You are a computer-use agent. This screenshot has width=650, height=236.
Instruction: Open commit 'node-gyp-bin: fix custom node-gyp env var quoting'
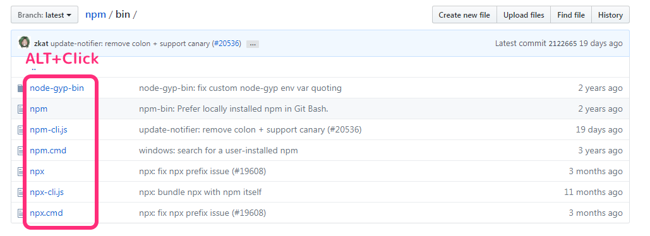240,88
